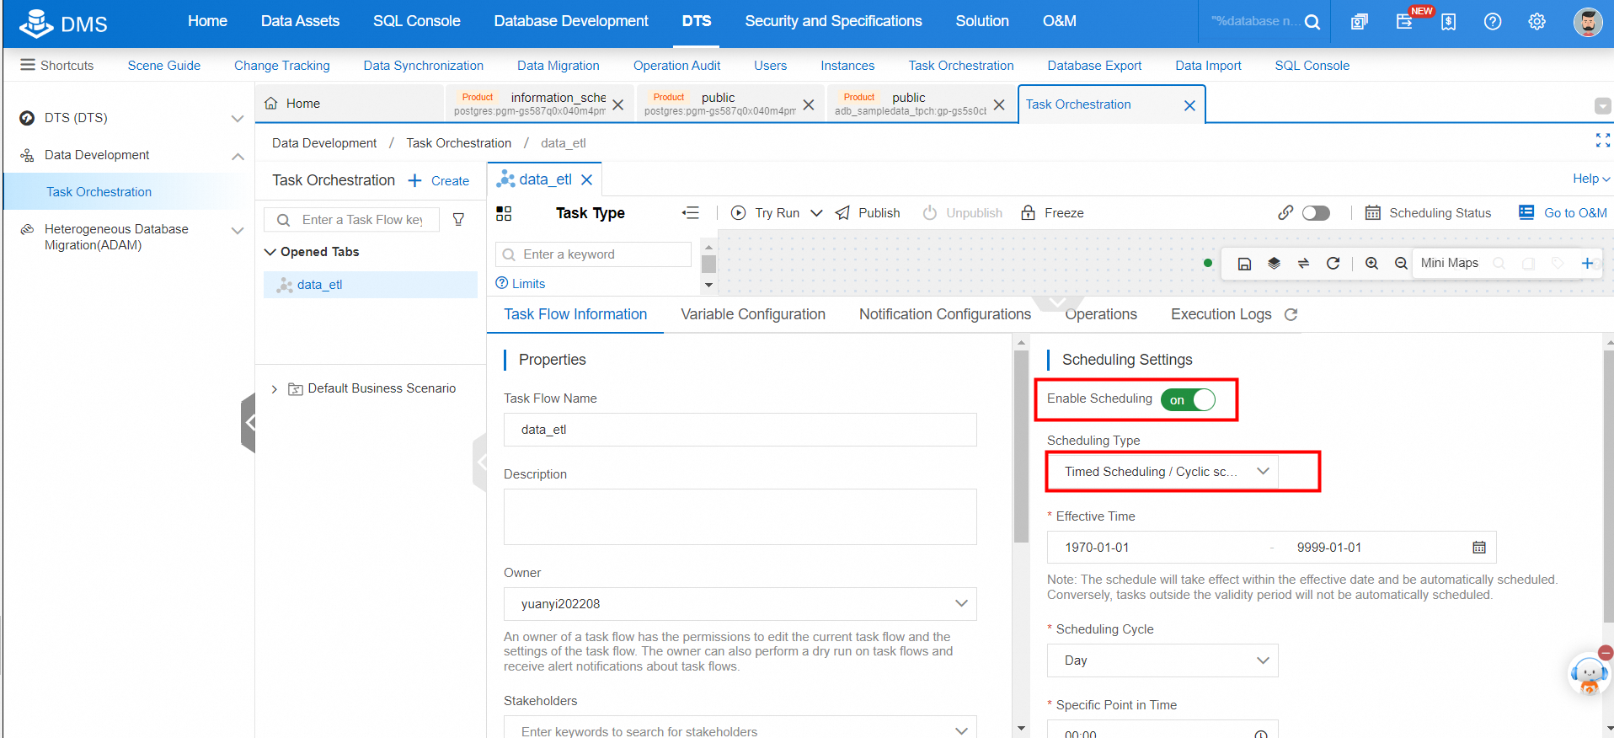1614x738 pixels.
Task: Open the Data Assets top menu
Action: (x=300, y=21)
